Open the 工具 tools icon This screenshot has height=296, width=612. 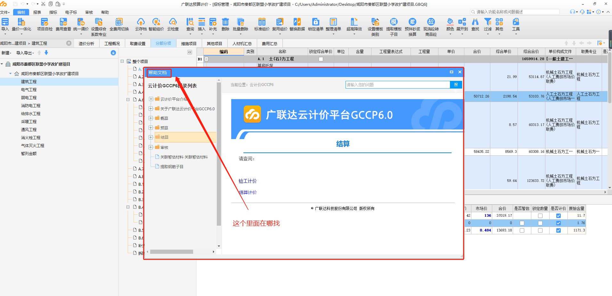click(516, 22)
